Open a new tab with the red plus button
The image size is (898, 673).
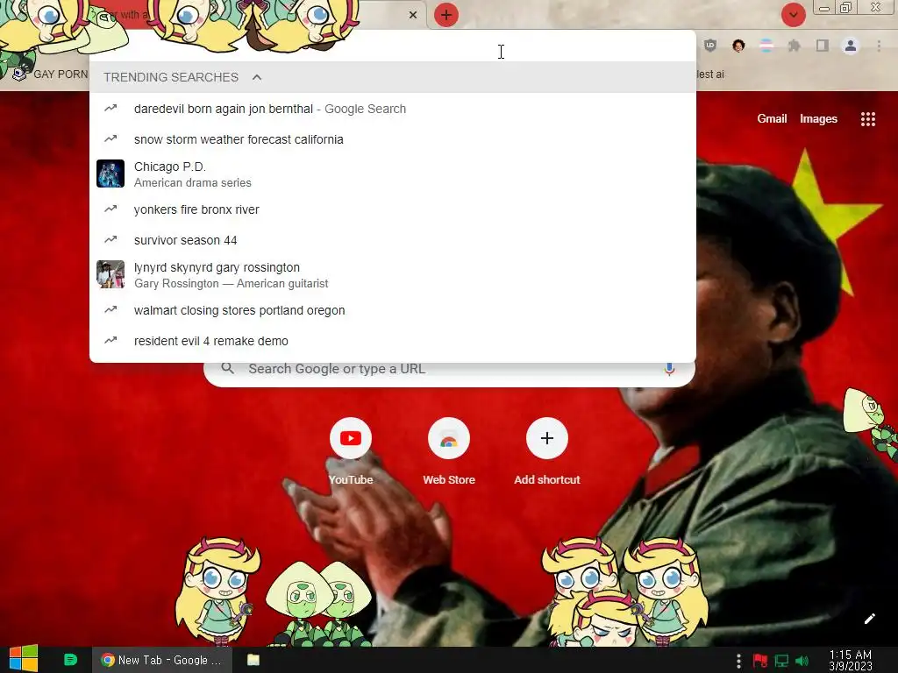coord(446,15)
